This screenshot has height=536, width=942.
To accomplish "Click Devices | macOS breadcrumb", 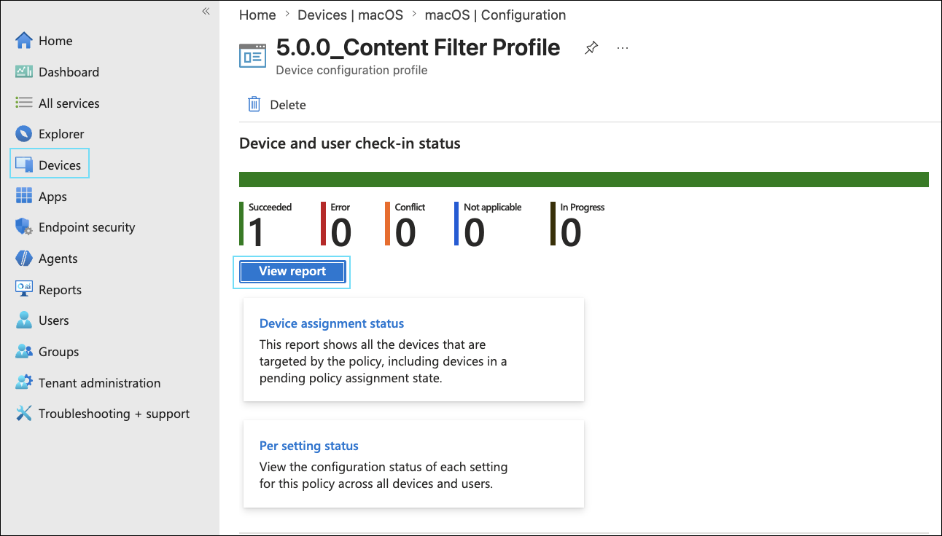I will (349, 15).
